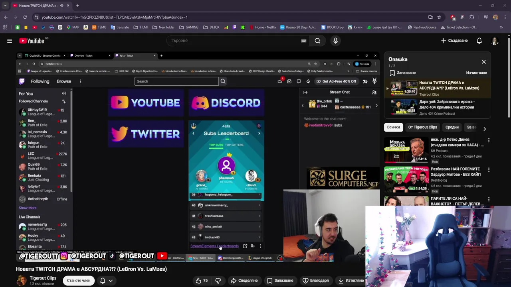Select the Сродни filter chip
This screenshot has width=511, height=287.
pos(452,127)
